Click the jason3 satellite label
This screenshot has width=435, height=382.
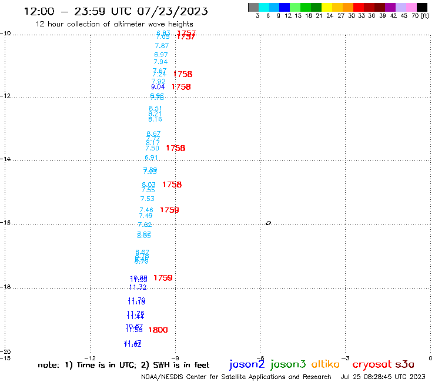coord(288,364)
